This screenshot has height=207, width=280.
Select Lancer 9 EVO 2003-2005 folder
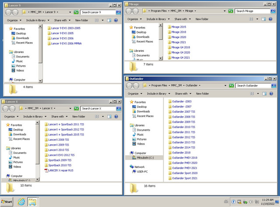click(x=64, y=28)
